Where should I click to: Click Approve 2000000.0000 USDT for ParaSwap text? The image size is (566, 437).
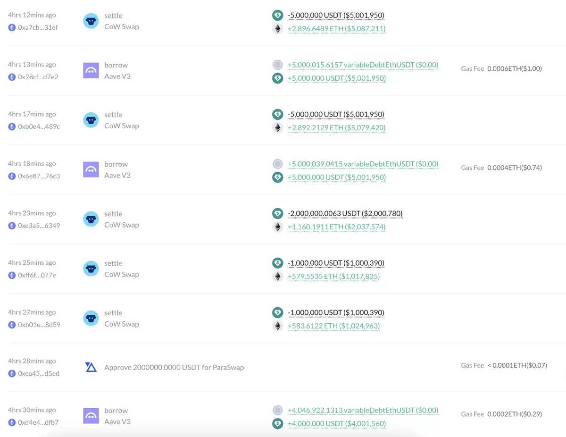[174, 367]
